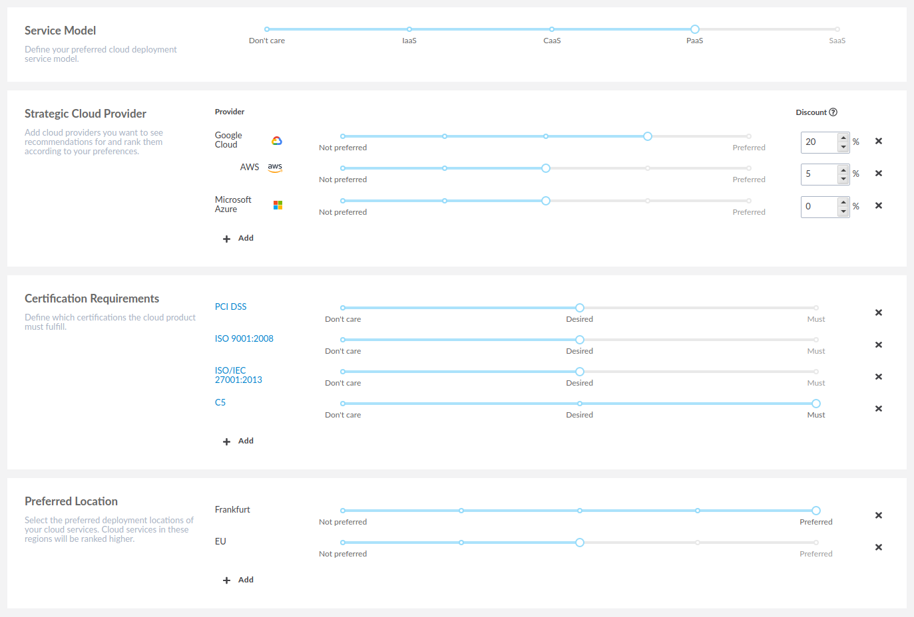Delete the PCI DSS certification requirement
Image resolution: width=914 pixels, height=617 pixels.
click(x=878, y=312)
